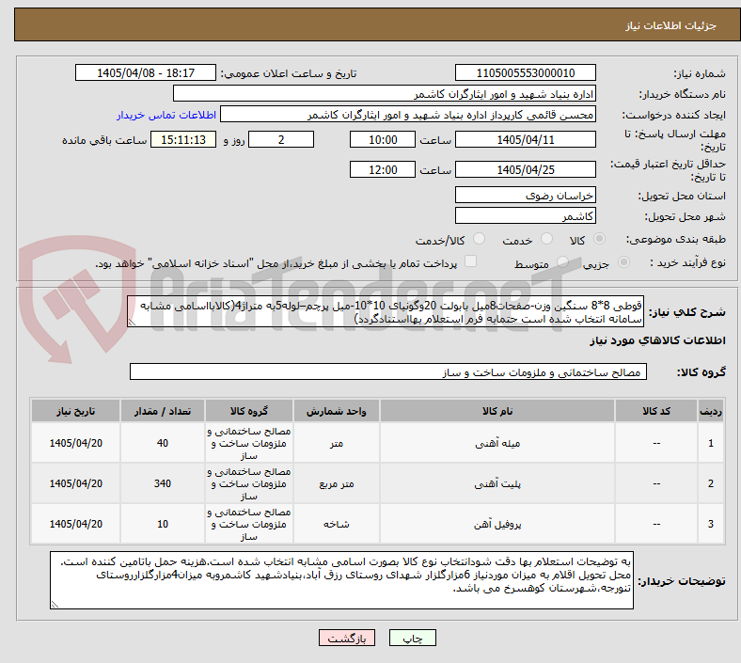Viewport: 741px width, 663px height.
Task: Click the deadline hour field 10:00
Action: [383, 139]
